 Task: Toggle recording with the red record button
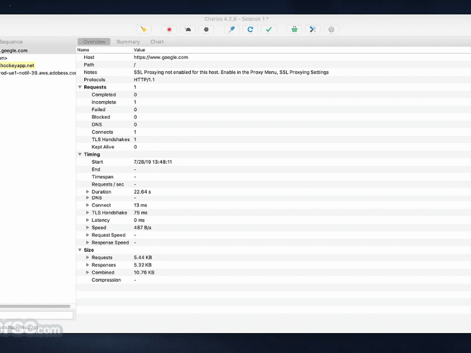[169, 29]
